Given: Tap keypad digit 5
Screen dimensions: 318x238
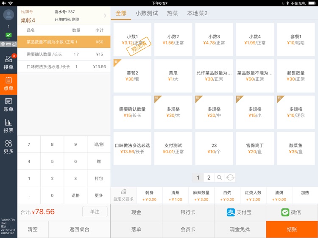Looking at the screenshot, I should [52, 161].
